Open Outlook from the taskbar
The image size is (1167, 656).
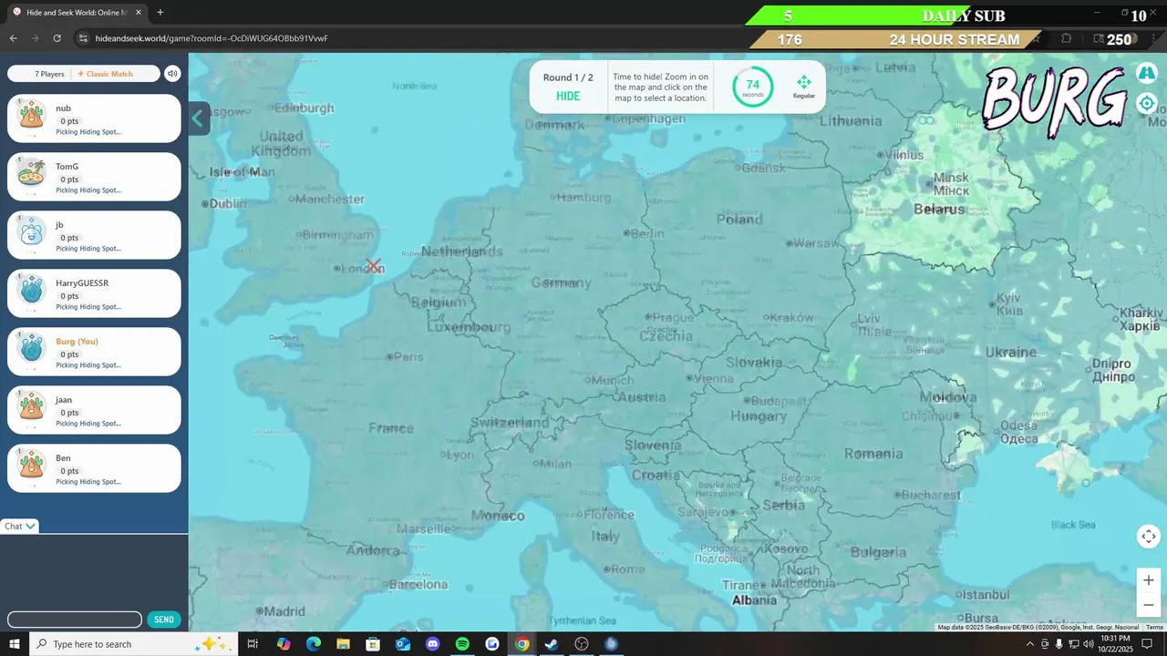click(x=403, y=644)
